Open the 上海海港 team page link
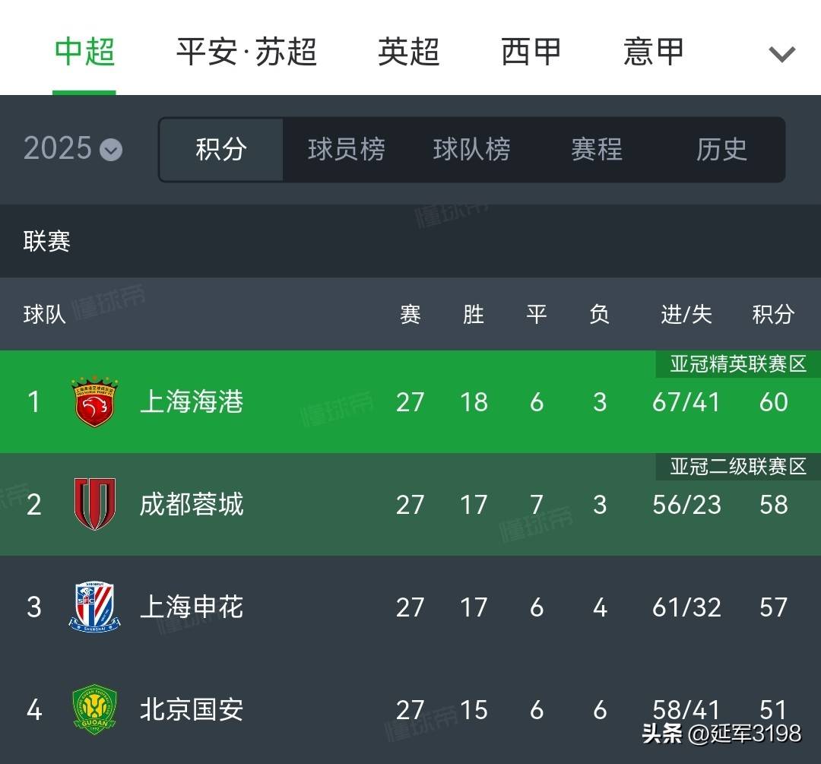Viewport: 821px width, 764px height. click(x=191, y=403)
